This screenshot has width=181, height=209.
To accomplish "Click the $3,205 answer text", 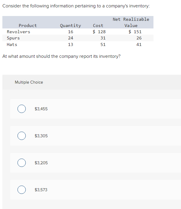I will click(41, 163).
